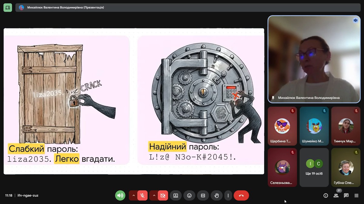The width and height of the screenshot is (364, 204).
Task: Expand video settings arrow beside camera
Action: coord(154,196)
